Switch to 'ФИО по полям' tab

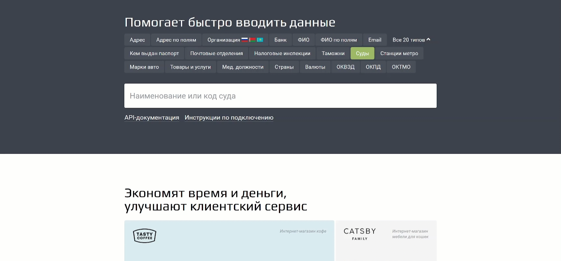click(338, 40)
